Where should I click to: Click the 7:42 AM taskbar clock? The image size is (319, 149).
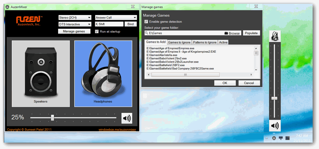302,136
